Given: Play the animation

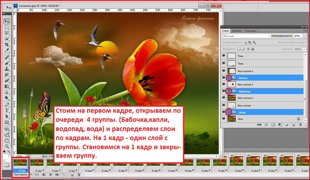Looking at the screenshot, I should pyautogui.click(x=51, y=174).
